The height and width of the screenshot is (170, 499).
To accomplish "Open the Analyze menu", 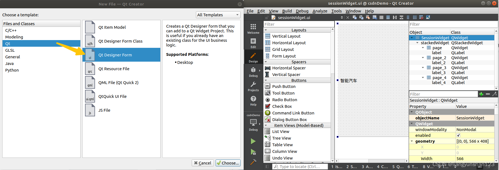I will (x=320, y=11).
